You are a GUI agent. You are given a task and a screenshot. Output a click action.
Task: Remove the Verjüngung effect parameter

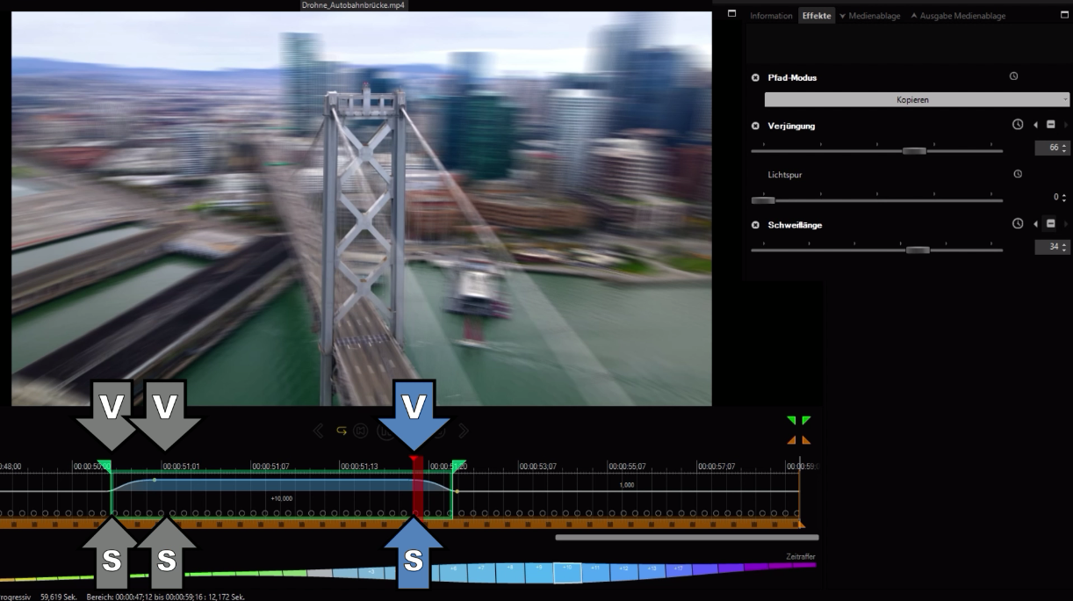click(755, 126)
